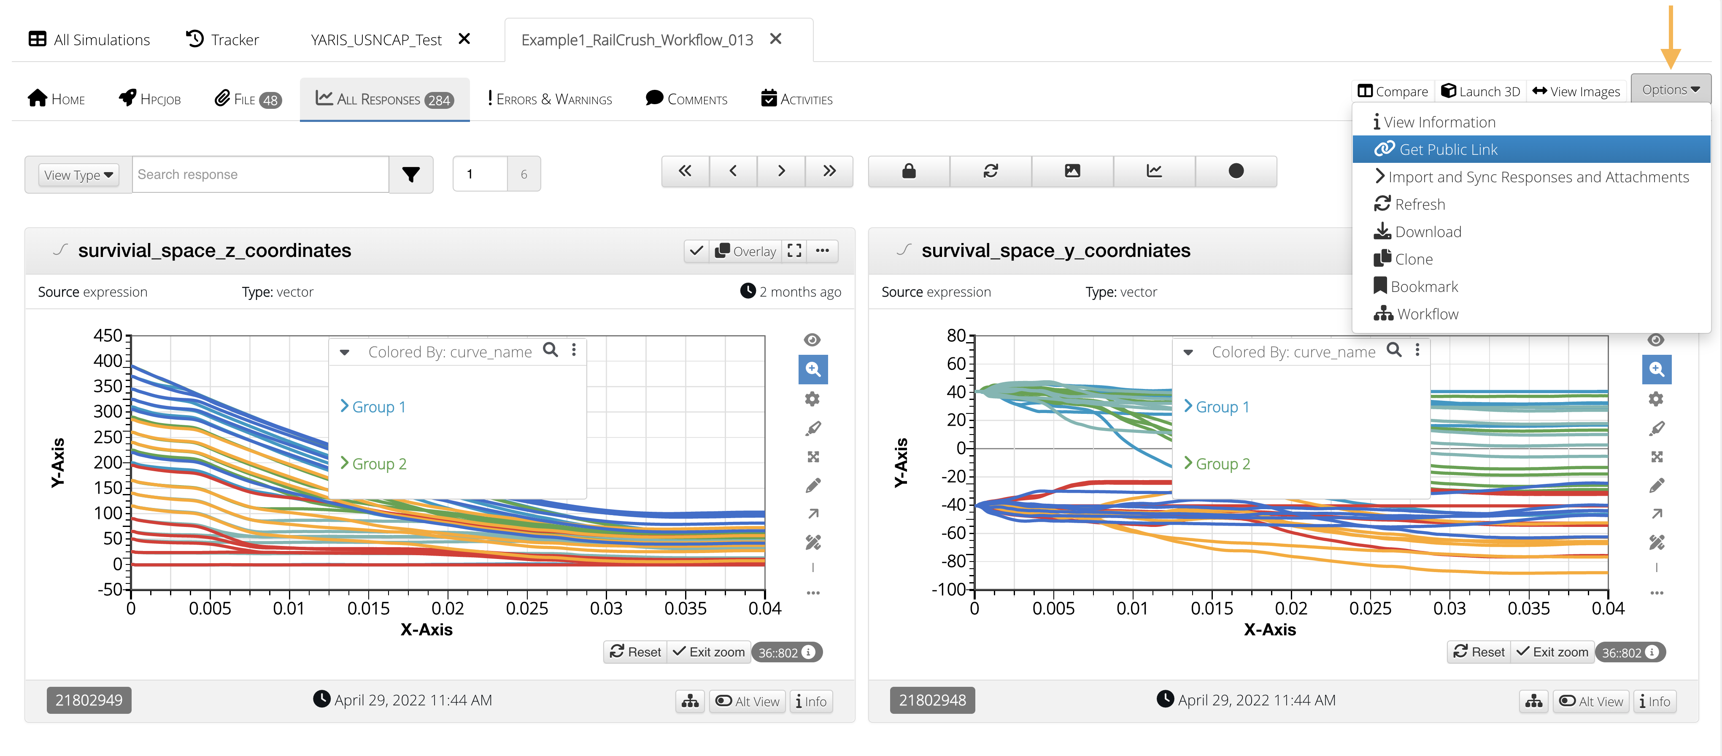Click the color brush icon on left chart
1722x756 pixels.
(x=813, y=429)
